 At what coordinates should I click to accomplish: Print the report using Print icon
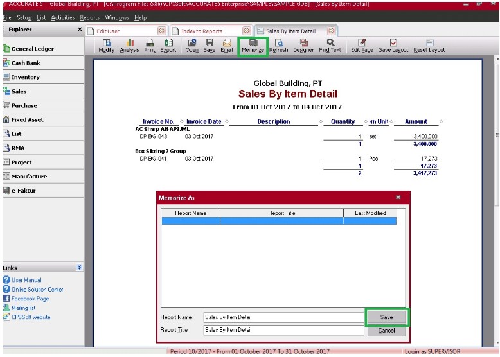click(149, 46)
